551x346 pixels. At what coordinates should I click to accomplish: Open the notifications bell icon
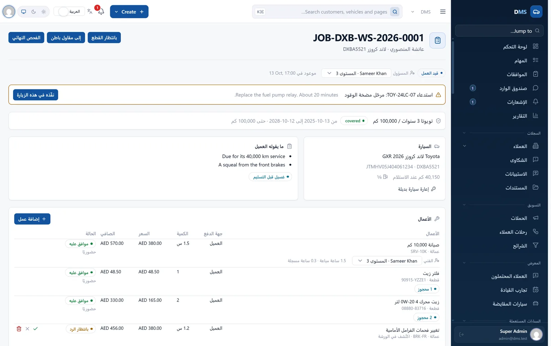[x=101, y=12]
